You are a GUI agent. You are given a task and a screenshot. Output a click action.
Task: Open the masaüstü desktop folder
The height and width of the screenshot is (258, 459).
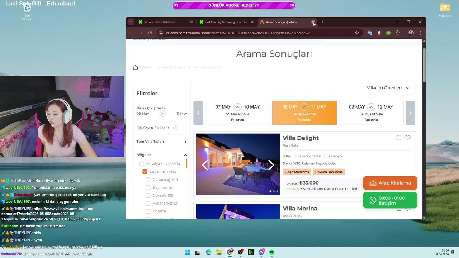pos(445,10)
